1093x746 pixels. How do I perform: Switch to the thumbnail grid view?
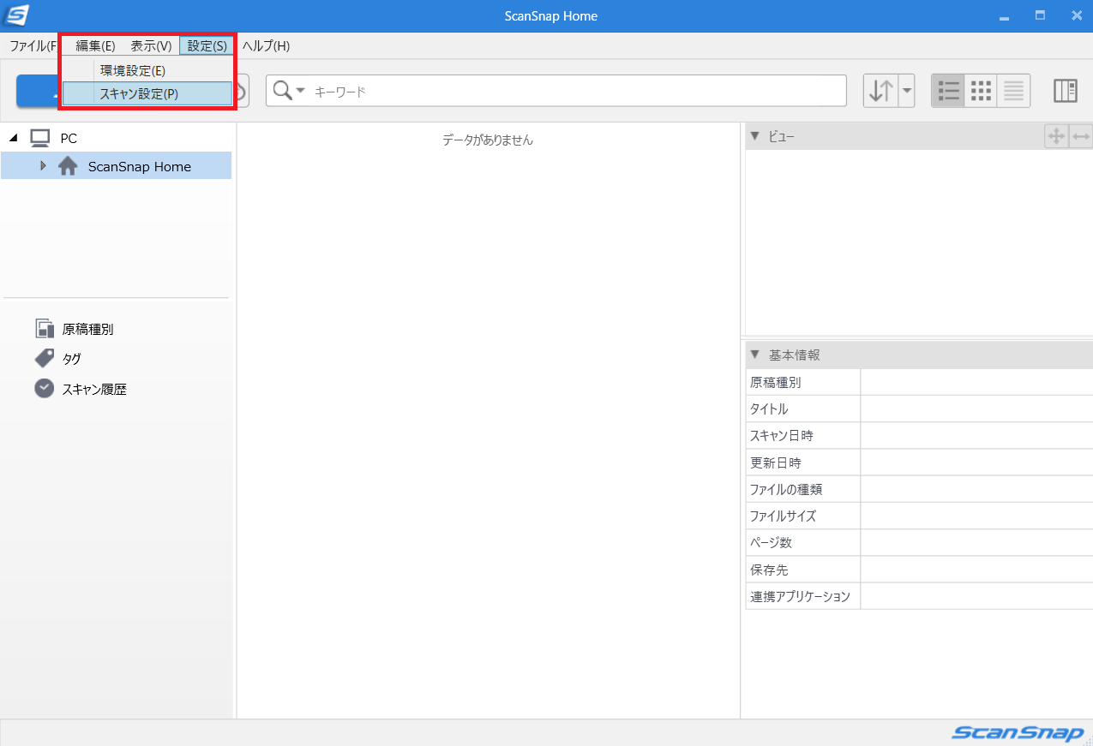(x=981, y=91)
